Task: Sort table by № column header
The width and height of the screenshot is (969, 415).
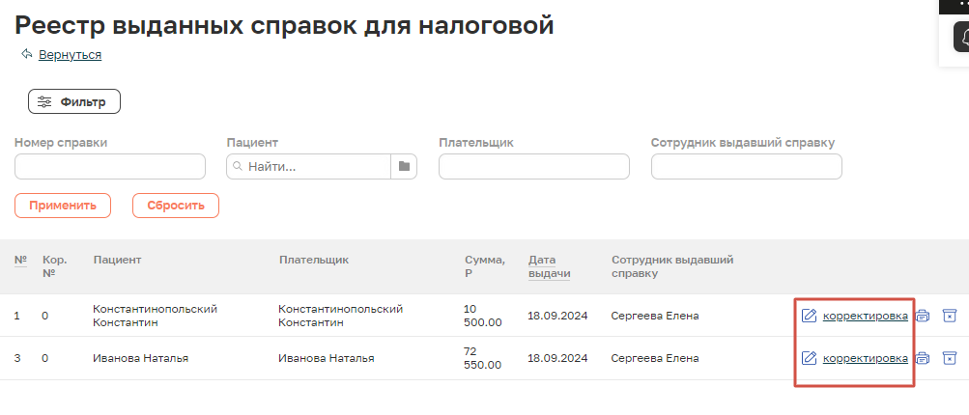Action: tap(20, 260)
